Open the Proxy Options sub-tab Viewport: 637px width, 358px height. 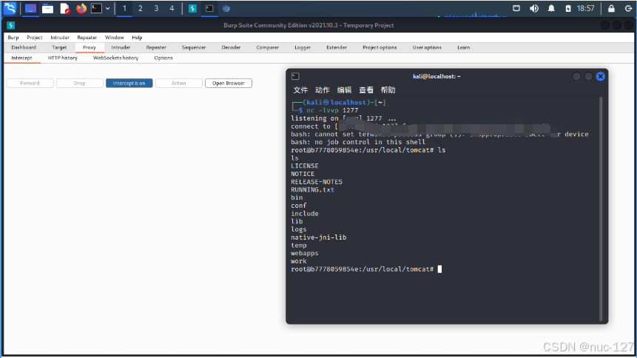[x=164, y=58]
